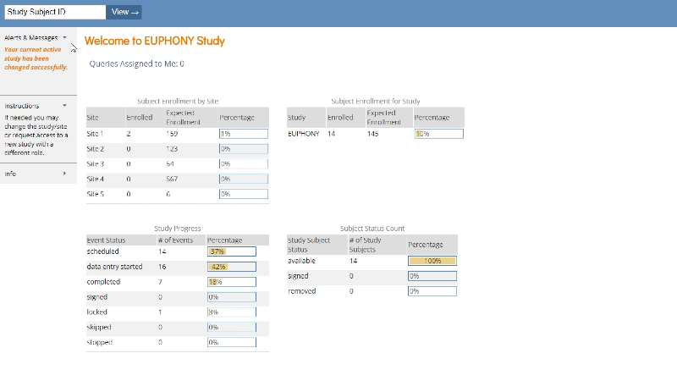
Task: Click the completed events 18% bar
Action: [x=231, y=282]
